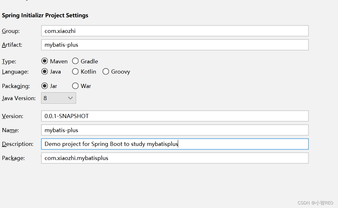Select Java language radio button
Viewport: 338px width, 208px height.
click(x=45, y=72)
